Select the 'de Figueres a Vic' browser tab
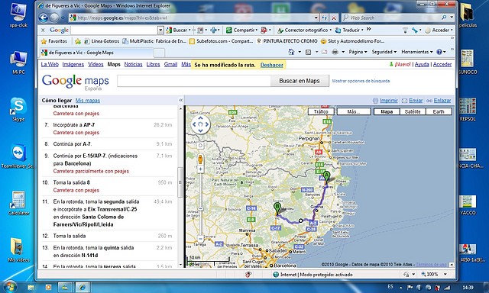This screenshot has width=489, height=293. pos(97,53)
